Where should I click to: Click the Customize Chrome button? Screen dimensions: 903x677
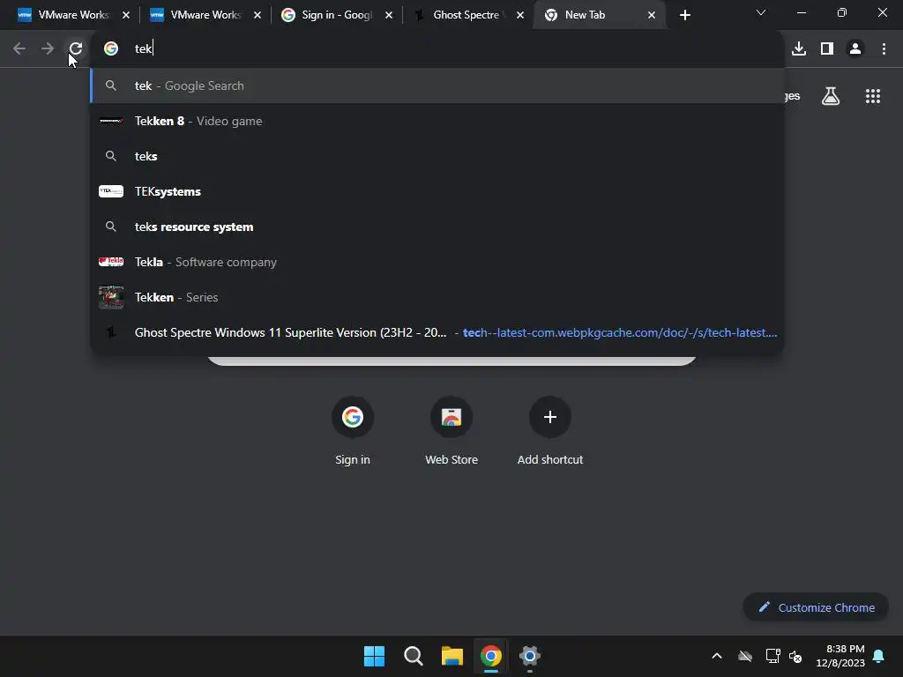(816, 607)
